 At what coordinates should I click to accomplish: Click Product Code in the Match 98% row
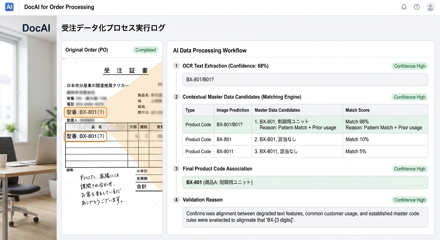coord(198,125)
